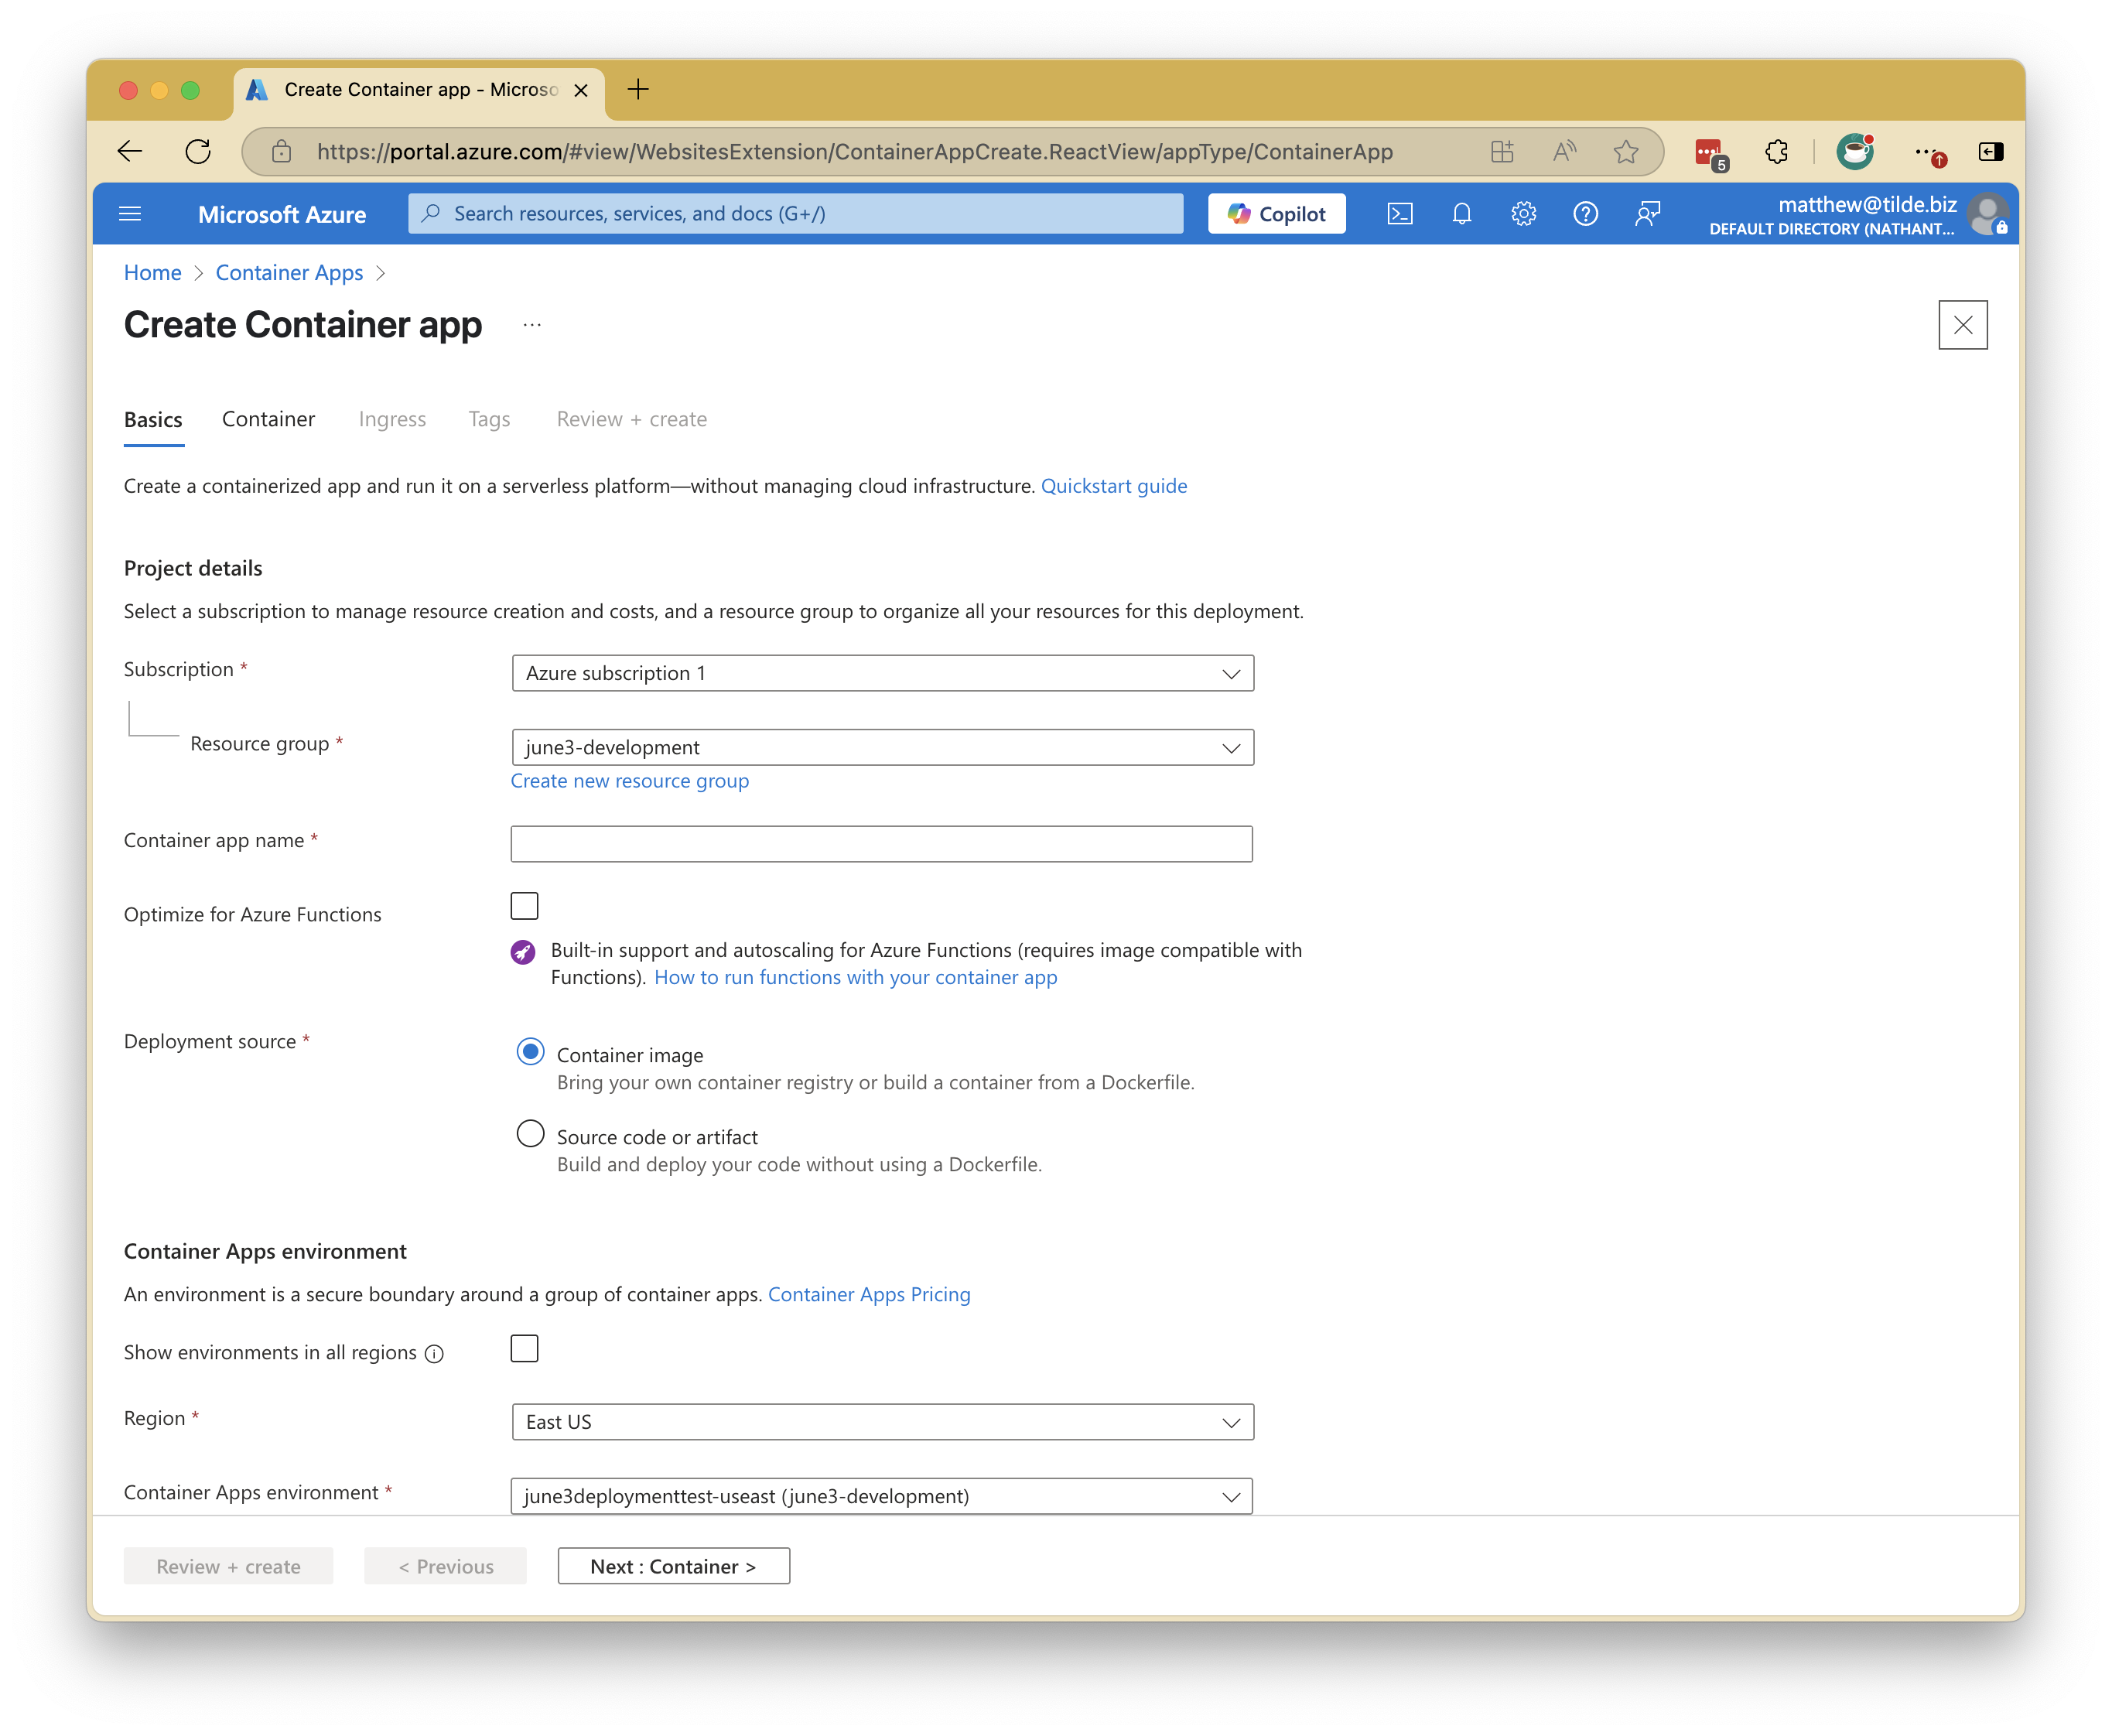The height and width of the screenshot is (1736, 2112).
Task: Click the Azure search resources box
Action: click(795, 213)
